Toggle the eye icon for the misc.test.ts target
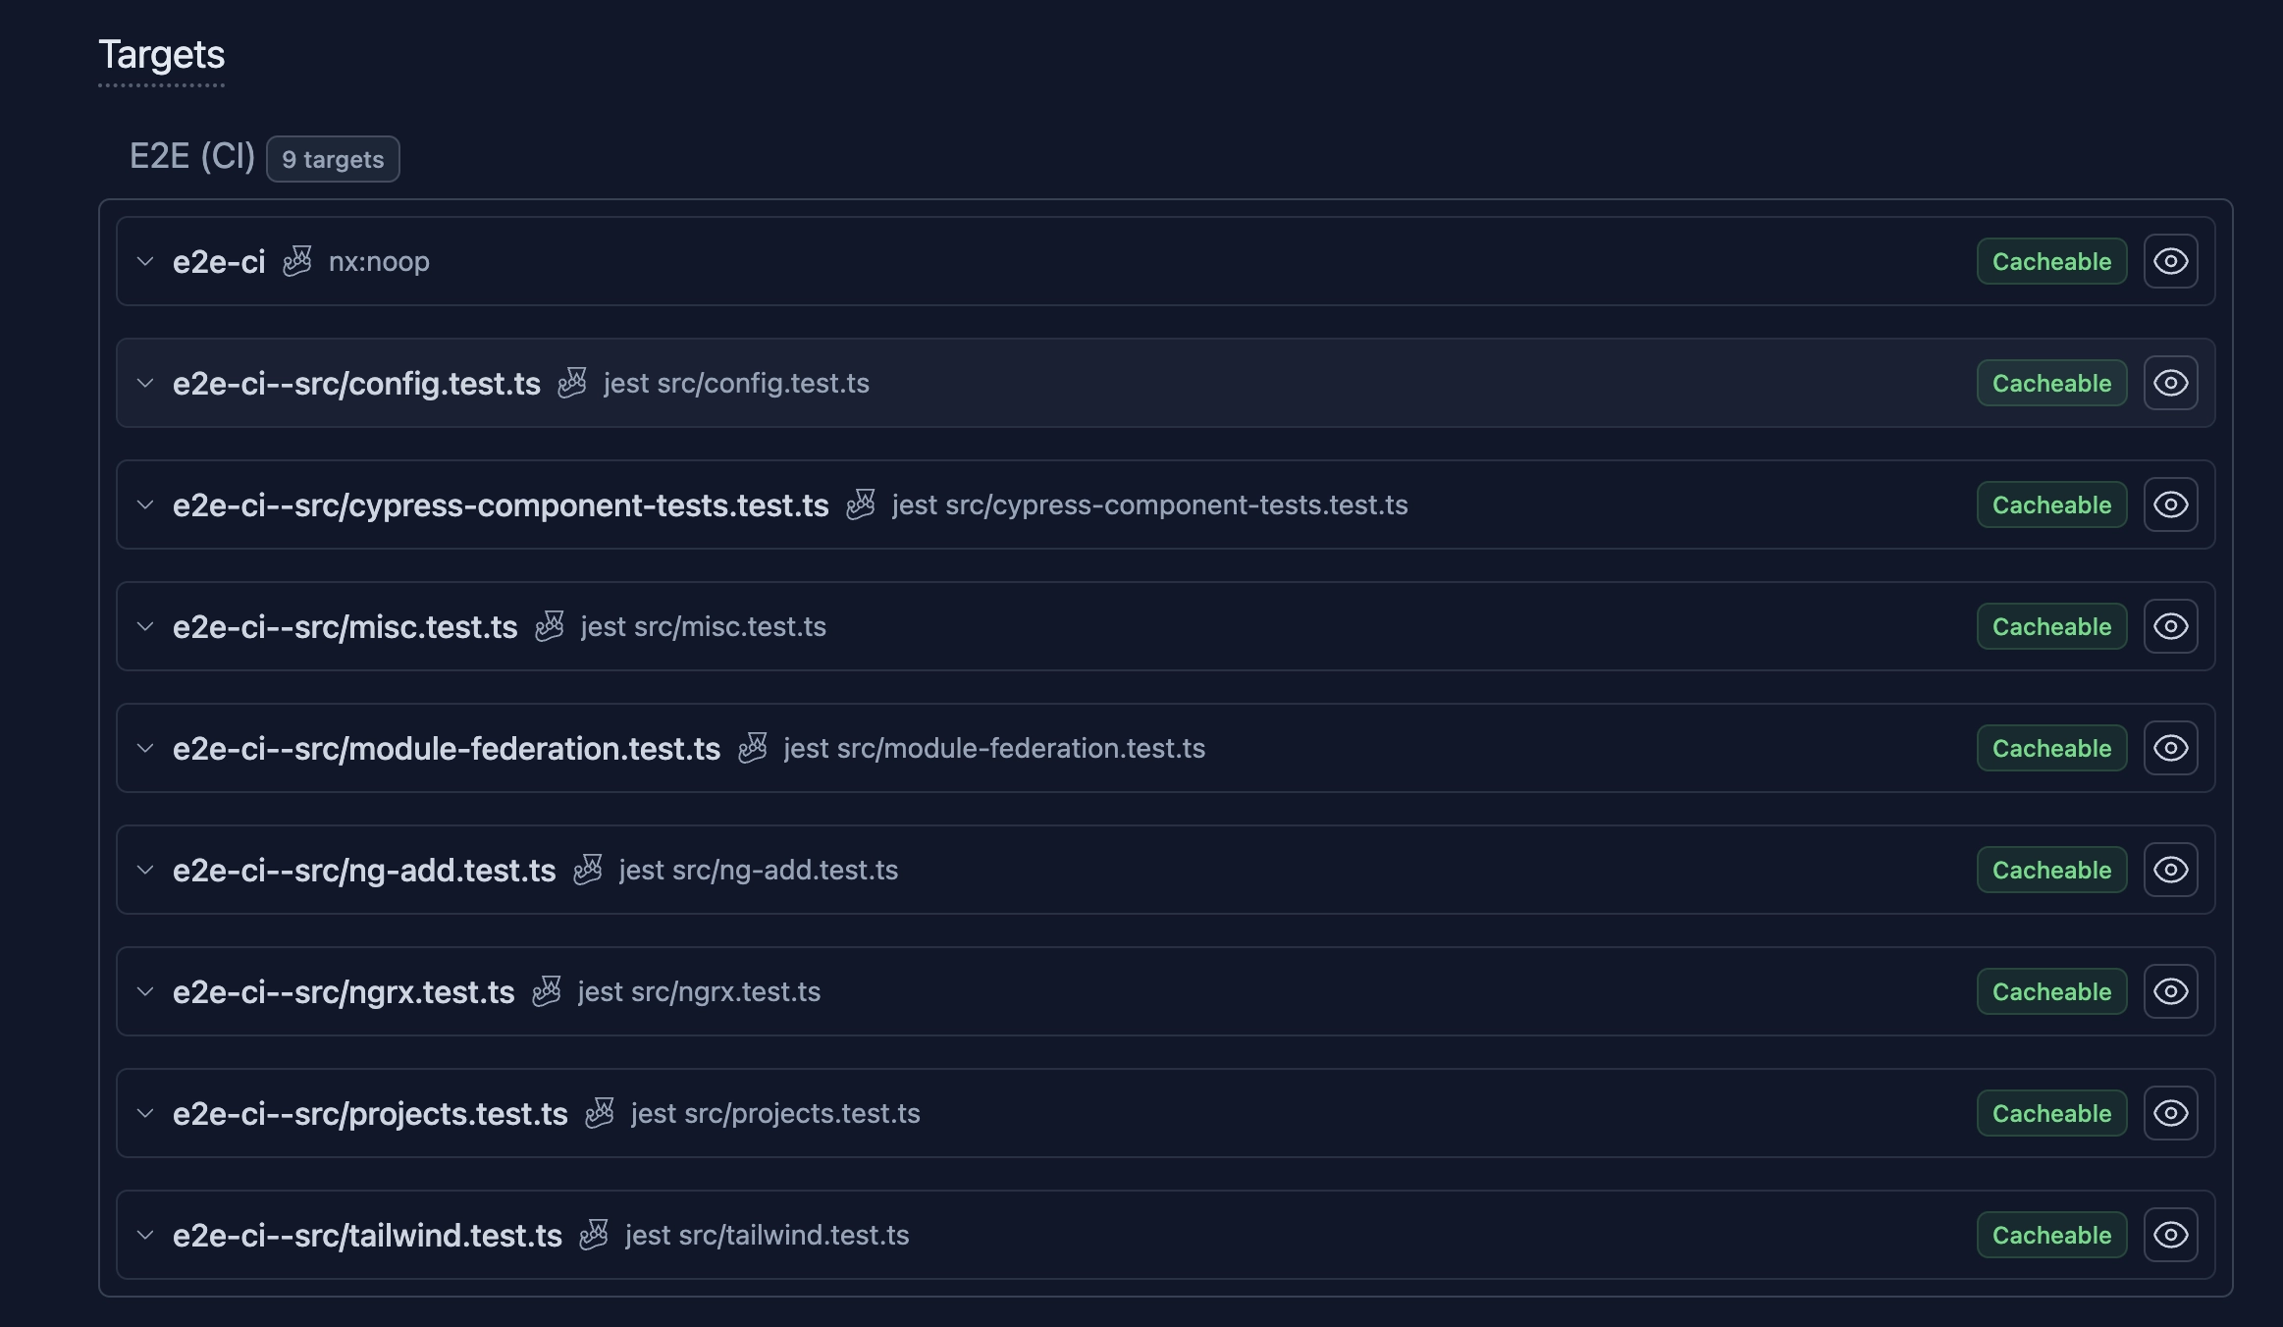The height and width of the screenshot is (1327, 2283). [2170, 626]
